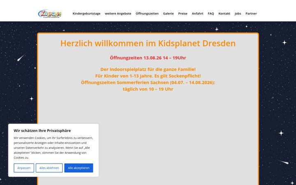Go to the Jobs page
296x185 pixels.
tap(238, 14)
